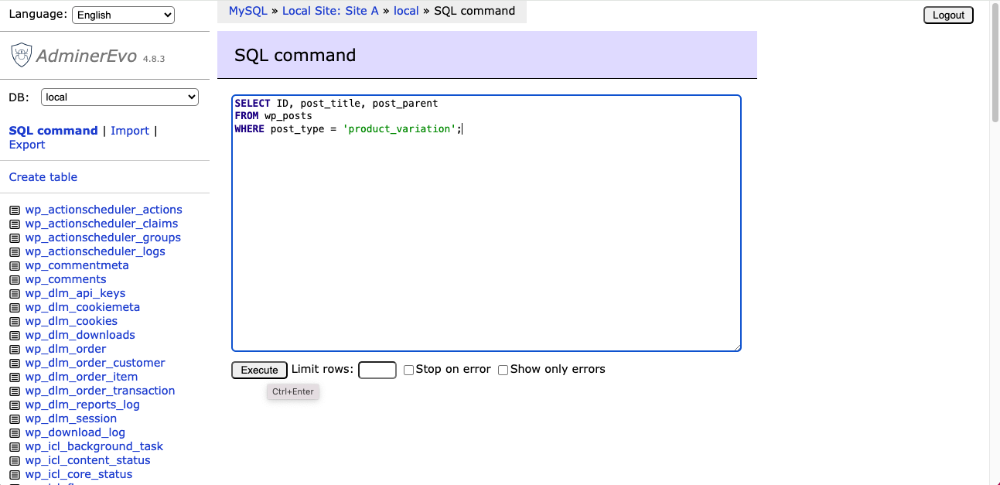Enable the Stop on error checkbox
The height and width of the screenshot is (485, 1000).
click(408, 371)
